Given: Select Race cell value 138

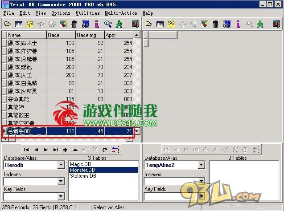Looking at the screenshot, I should [61, 43].
